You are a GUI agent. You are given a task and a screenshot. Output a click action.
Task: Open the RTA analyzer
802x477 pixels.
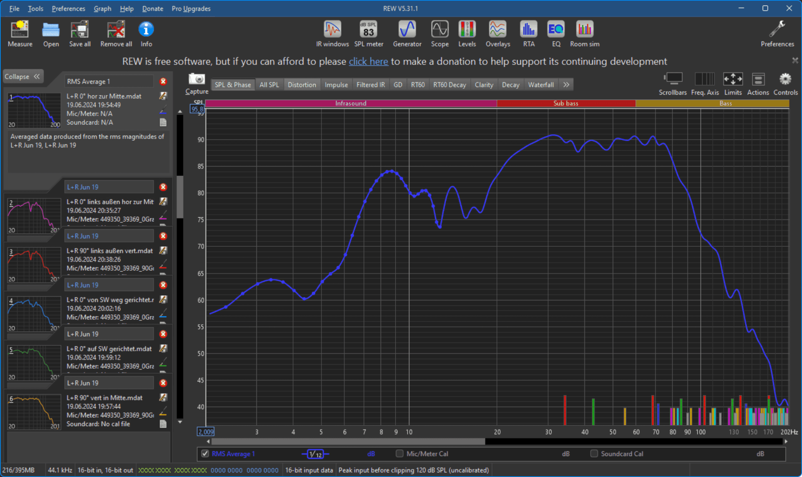click(x=529, y=34)
